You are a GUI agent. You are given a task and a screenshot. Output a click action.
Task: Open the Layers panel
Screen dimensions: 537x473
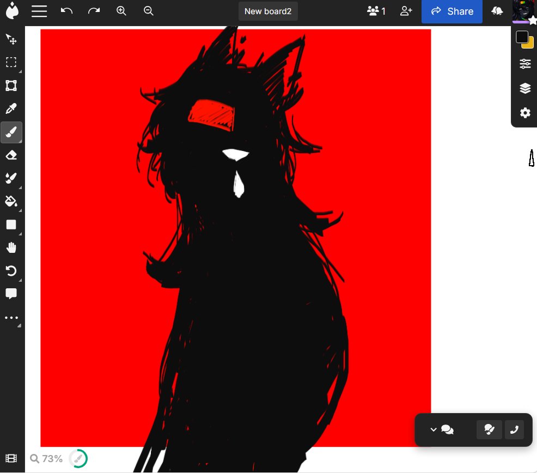tap(525, 88)
